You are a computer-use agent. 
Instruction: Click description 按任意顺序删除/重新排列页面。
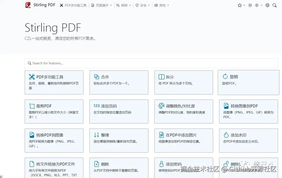point(115,141)
